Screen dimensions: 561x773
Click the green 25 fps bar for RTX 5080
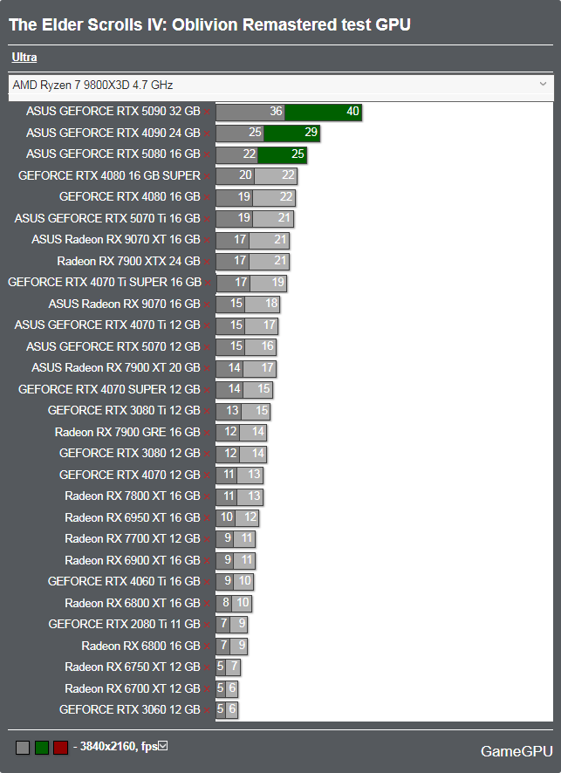pos(282,154)
